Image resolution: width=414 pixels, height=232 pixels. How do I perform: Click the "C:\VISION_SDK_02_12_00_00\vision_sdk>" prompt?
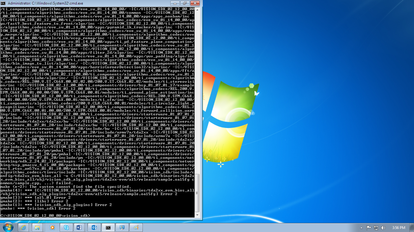(x=45, y=215)
